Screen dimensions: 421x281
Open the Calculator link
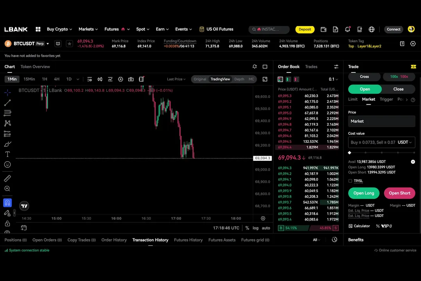359,226
